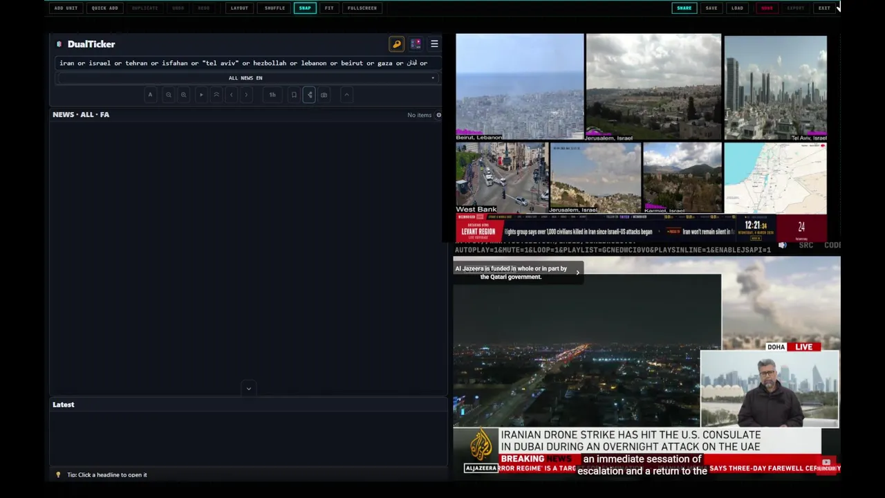Click the 1h time range button
Image resolution: width=885 pixels, height=498 pixels.
coord(272,95)
